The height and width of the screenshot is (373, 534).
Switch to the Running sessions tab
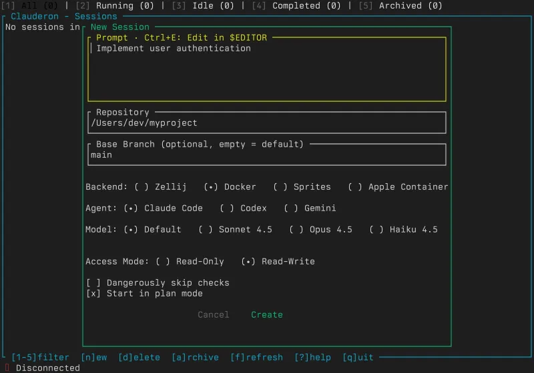pos(115,6)
